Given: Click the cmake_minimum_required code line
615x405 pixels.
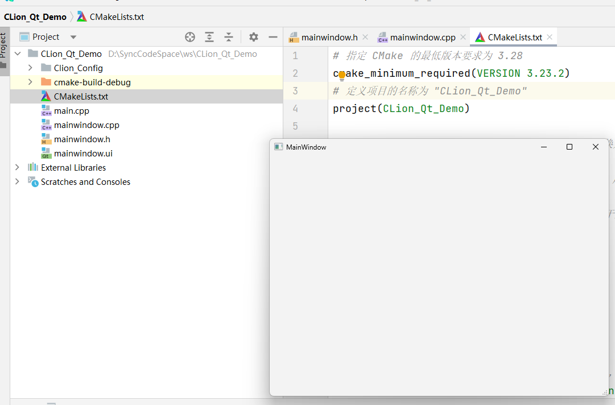Looking at the screenshot, I should 451,73.
